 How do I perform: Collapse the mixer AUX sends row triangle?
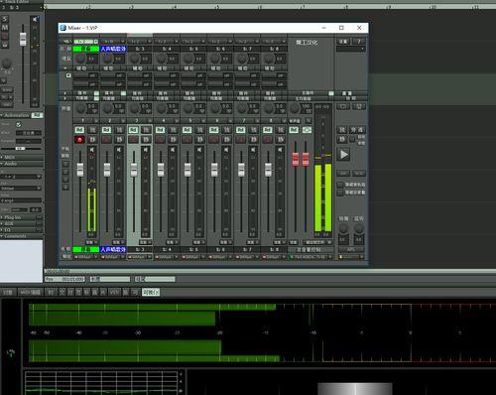coord(65,68)
